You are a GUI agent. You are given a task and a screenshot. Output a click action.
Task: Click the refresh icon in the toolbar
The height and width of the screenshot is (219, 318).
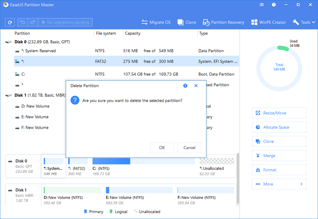10,22
